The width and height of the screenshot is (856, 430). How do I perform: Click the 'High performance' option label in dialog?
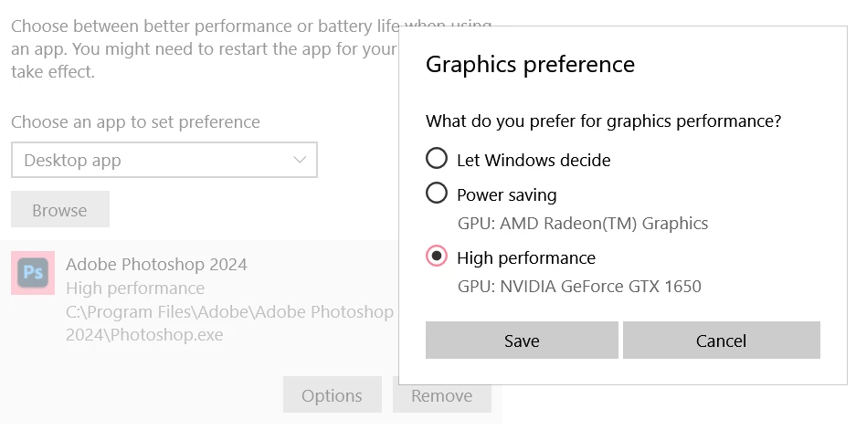(525, 257)
